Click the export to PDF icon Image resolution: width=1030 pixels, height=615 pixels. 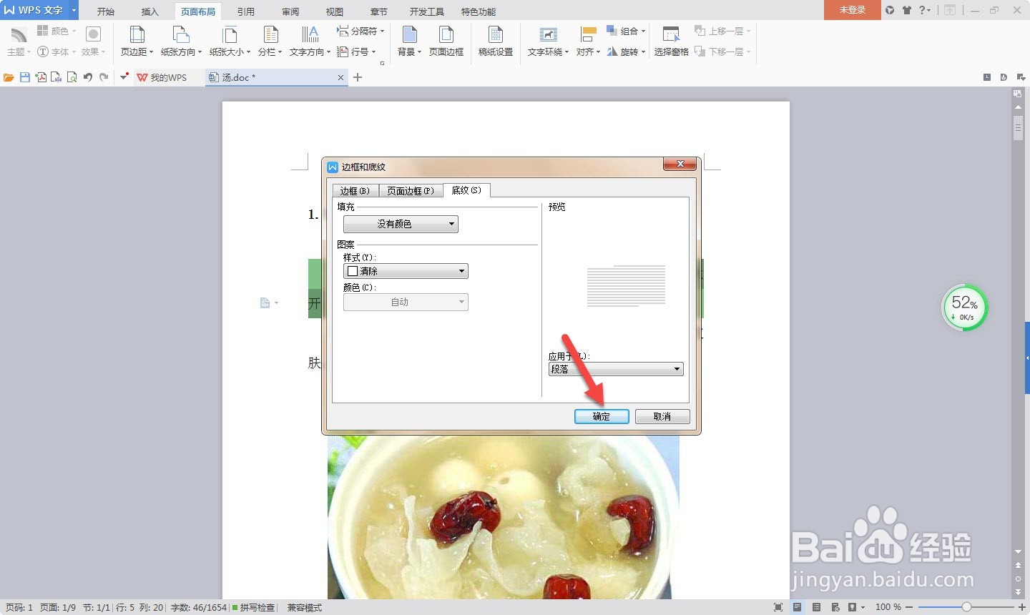point(41,77)
